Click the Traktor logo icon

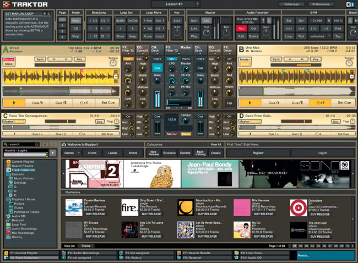click(x=7, y=4)
